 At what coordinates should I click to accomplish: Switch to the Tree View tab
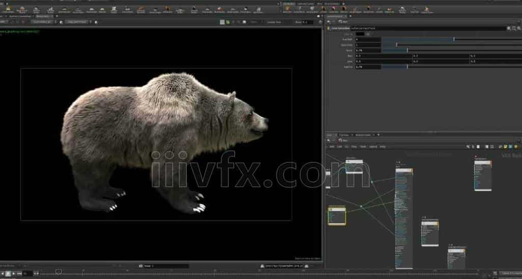click(343, 135)
